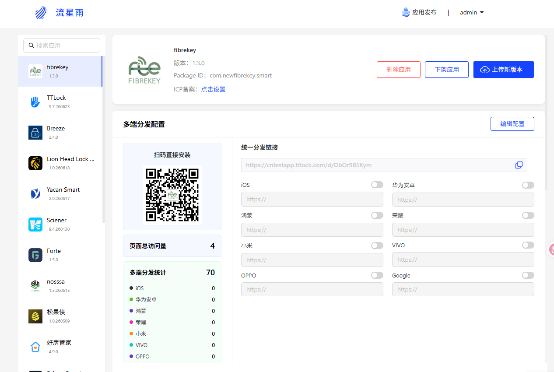Toggle the 鸿蒙 switch on
Screen dimensions: 554x372
(x=377, y=215)
